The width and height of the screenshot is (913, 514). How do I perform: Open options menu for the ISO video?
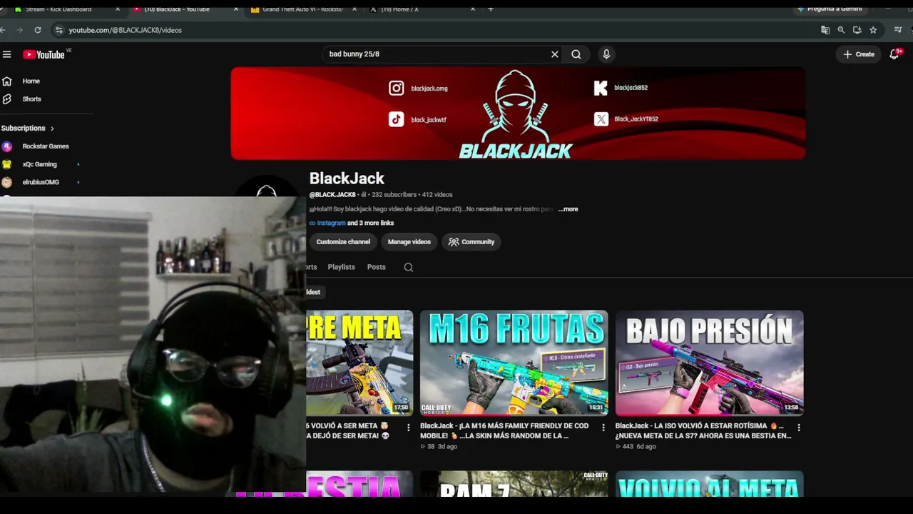click(x=799, y=428)
